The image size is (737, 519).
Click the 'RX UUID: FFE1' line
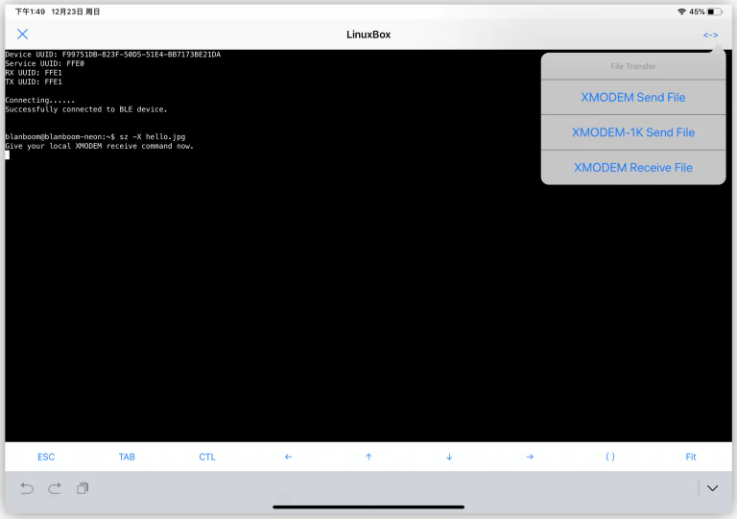(x=34, y=73)
